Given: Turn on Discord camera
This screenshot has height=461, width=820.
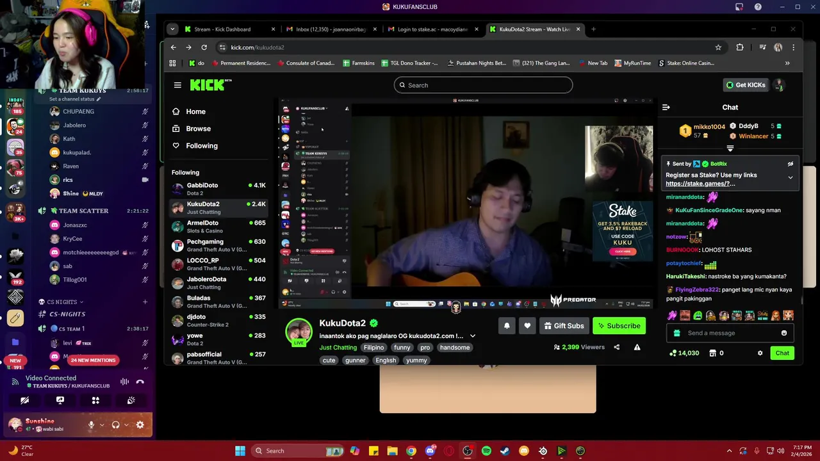Looking at the screenshot, I should tap(24, 401).
